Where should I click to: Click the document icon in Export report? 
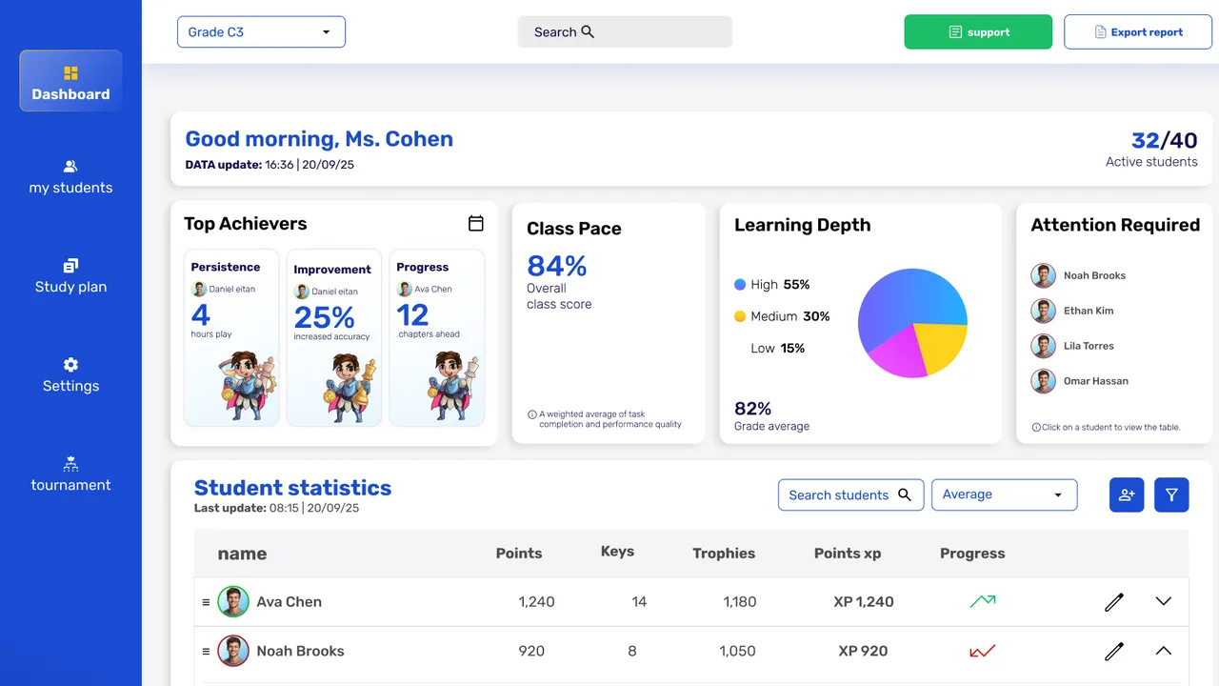[1101, 32]
